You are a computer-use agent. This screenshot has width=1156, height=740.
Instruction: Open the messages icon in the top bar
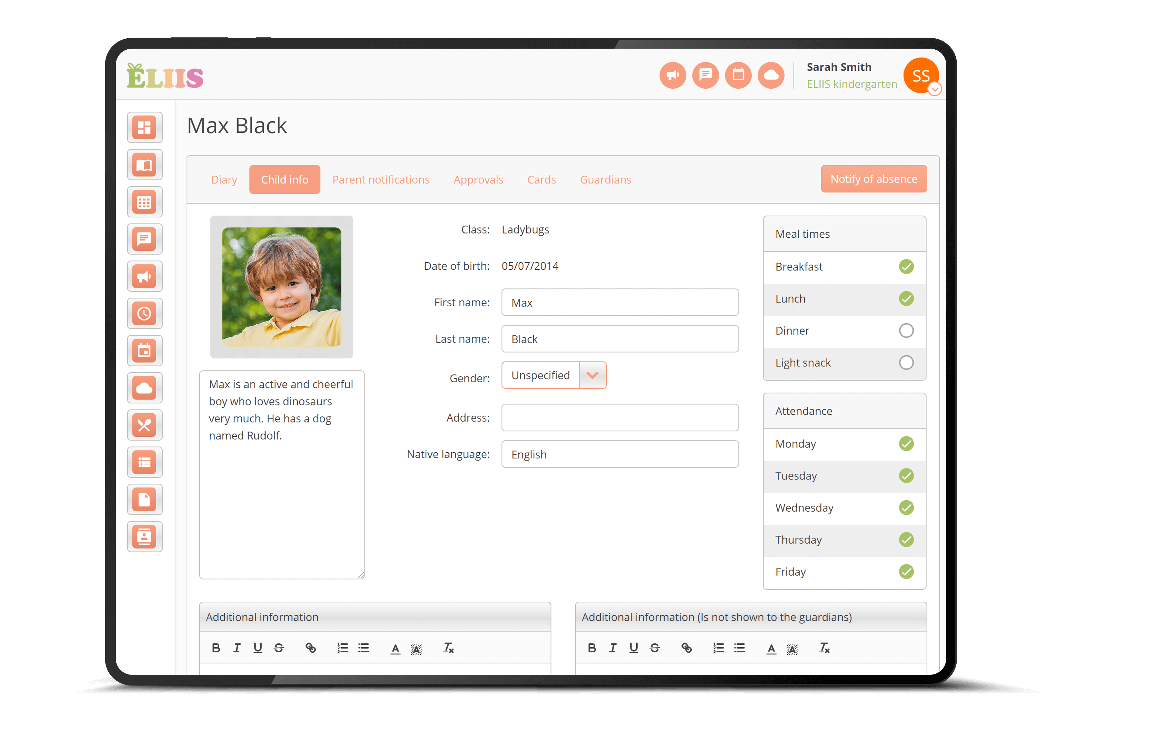click(705, 75)
